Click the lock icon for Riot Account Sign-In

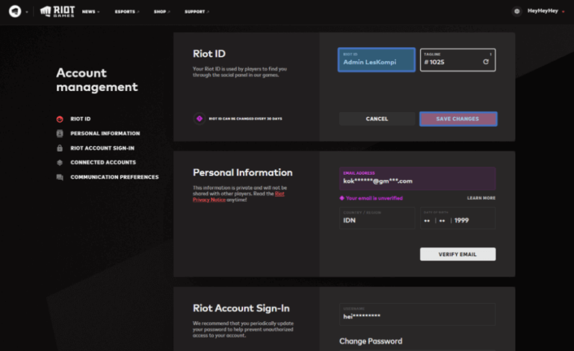[60, 148]
